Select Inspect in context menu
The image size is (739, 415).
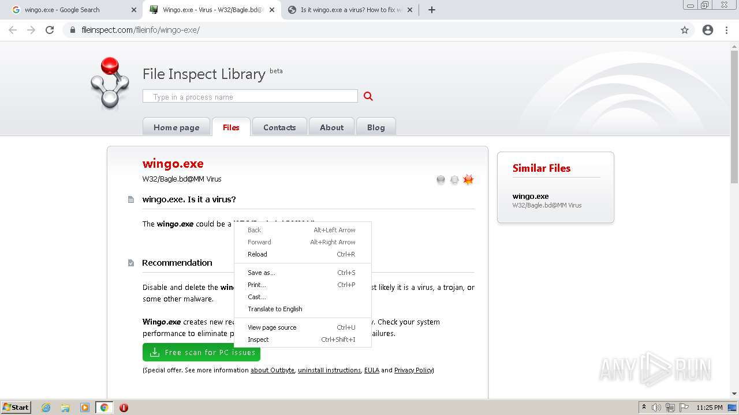pyautogui.click(x=303, y=339)
